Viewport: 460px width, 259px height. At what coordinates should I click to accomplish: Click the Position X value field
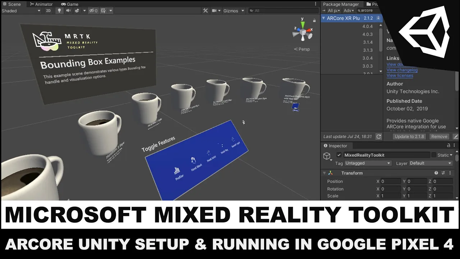click(x=390, y=182)
